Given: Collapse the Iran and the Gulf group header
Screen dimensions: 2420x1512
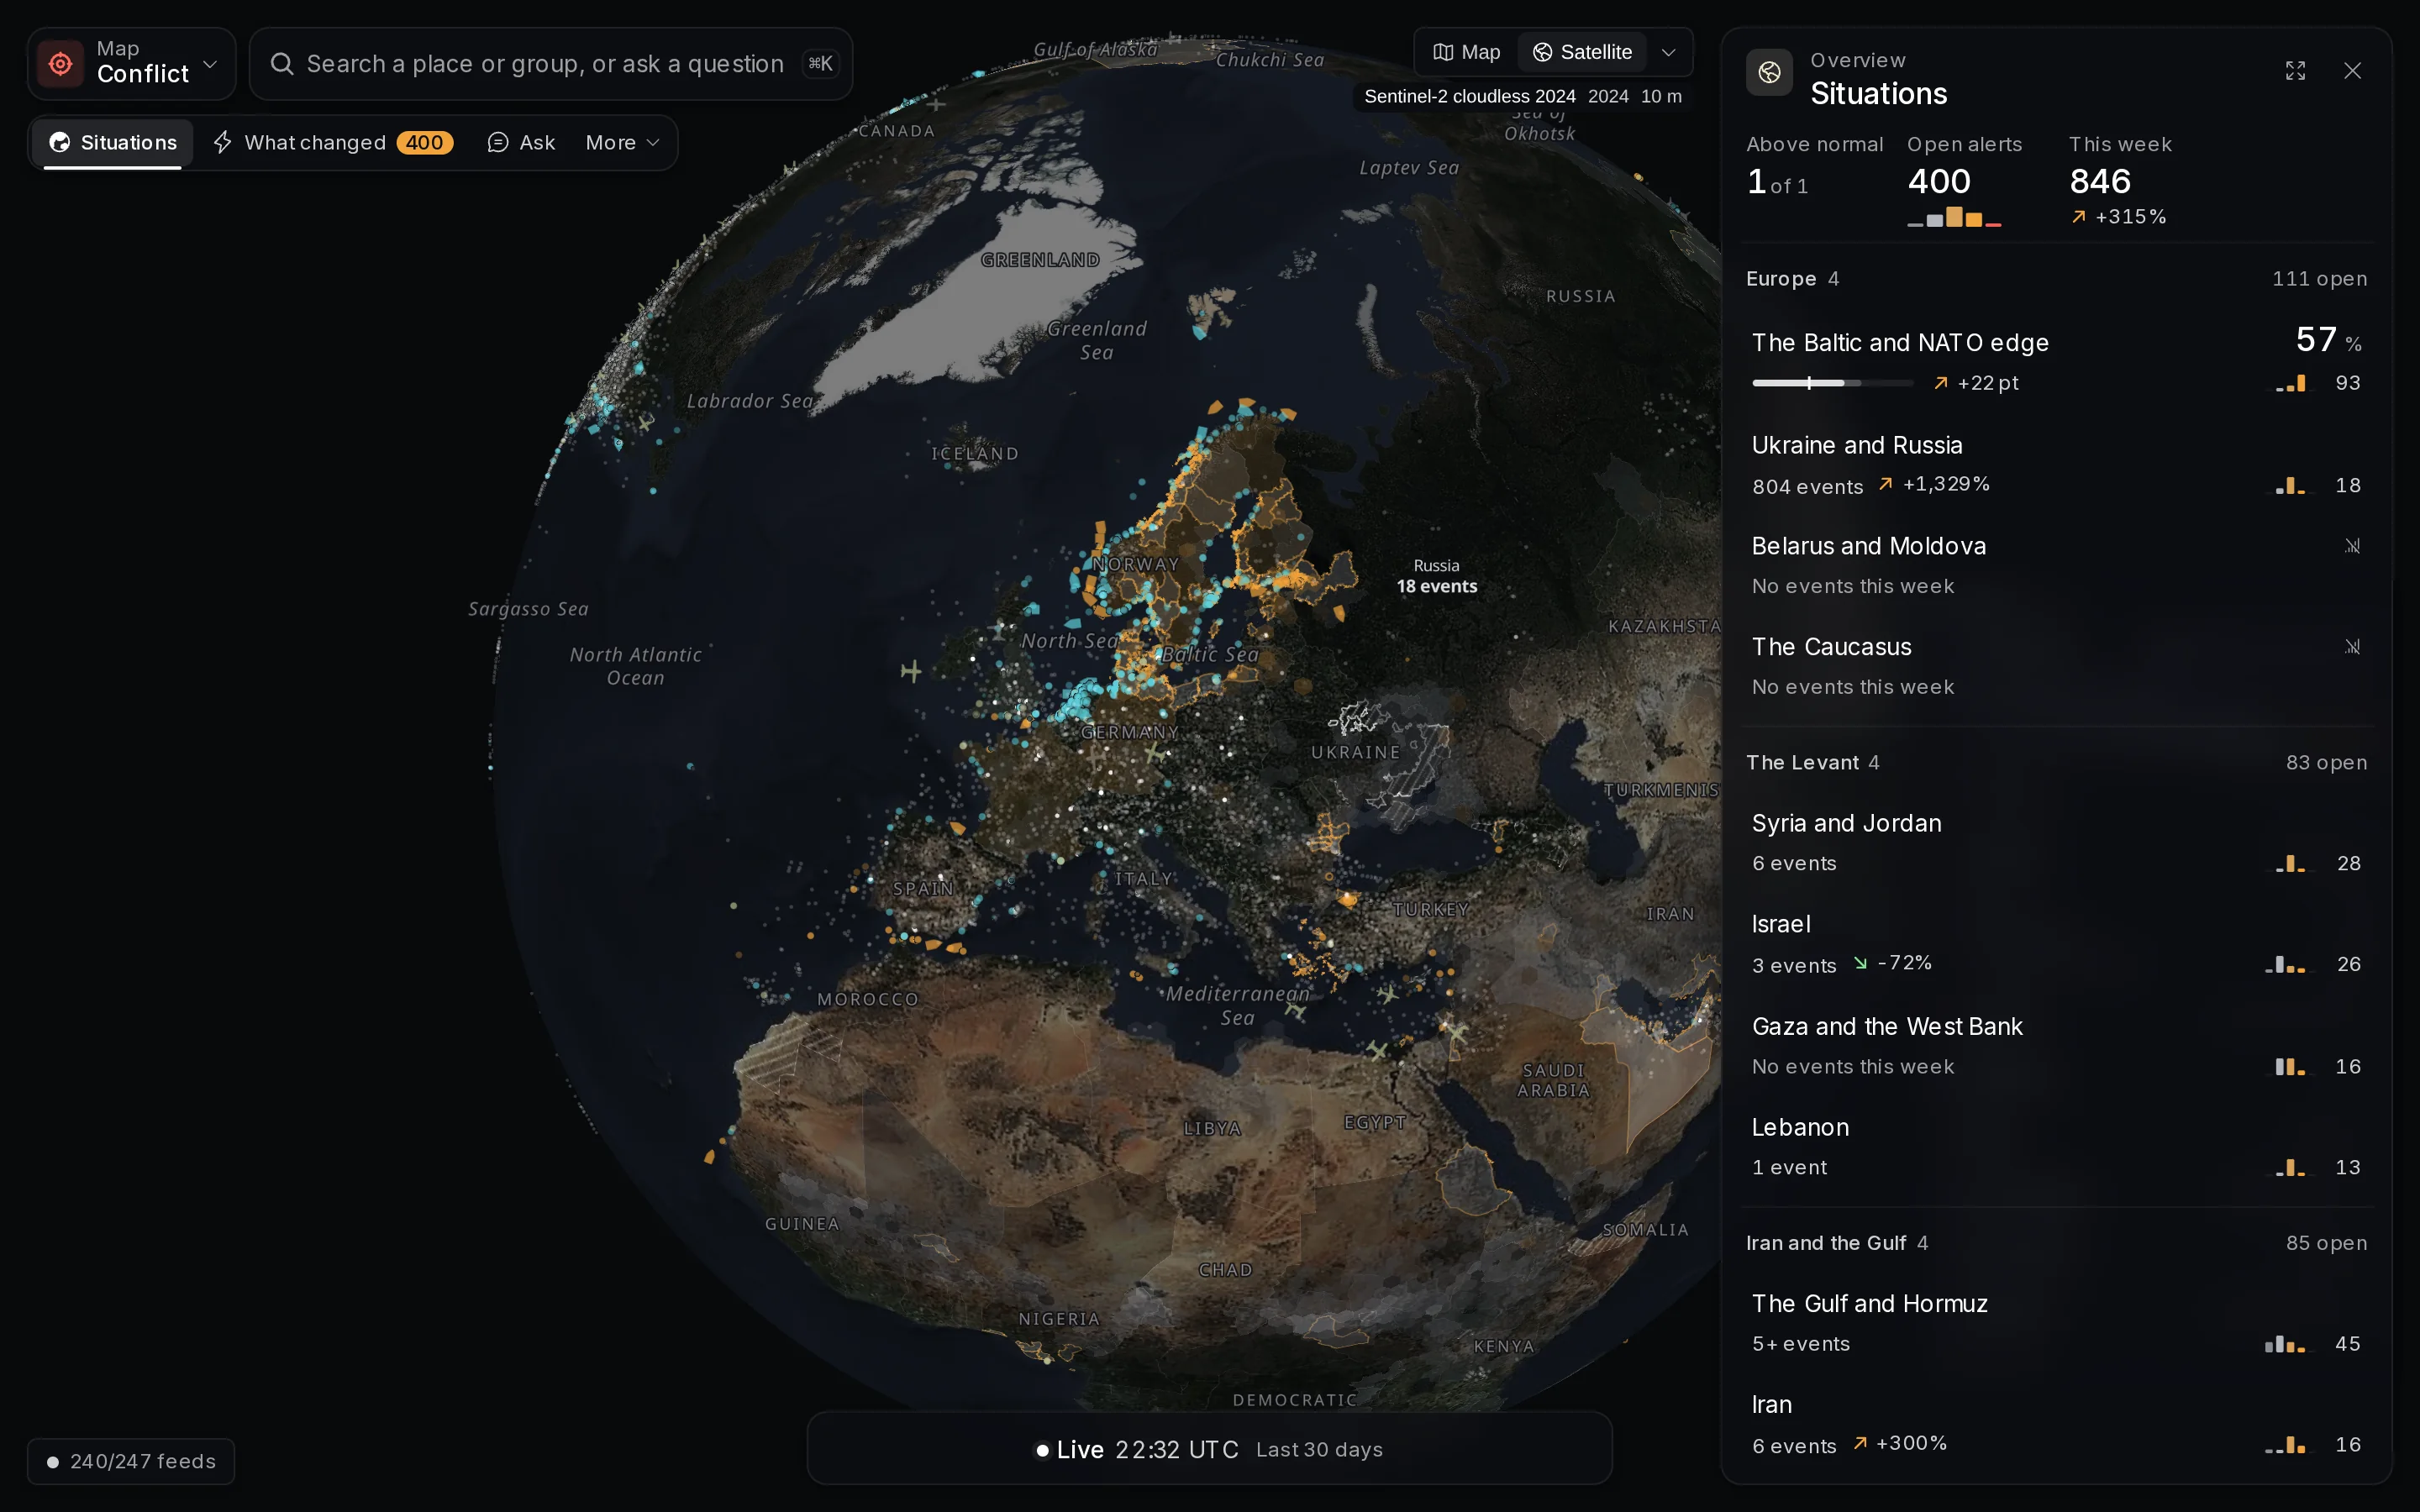Looking at the screenshot, I should click(2056, 1243).
